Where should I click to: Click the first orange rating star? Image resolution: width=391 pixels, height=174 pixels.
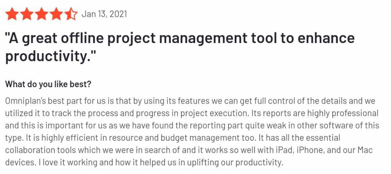[x=12, y=14]
